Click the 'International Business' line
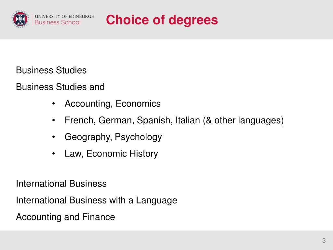This screenshot has width=333, height=250. [61, 184]
